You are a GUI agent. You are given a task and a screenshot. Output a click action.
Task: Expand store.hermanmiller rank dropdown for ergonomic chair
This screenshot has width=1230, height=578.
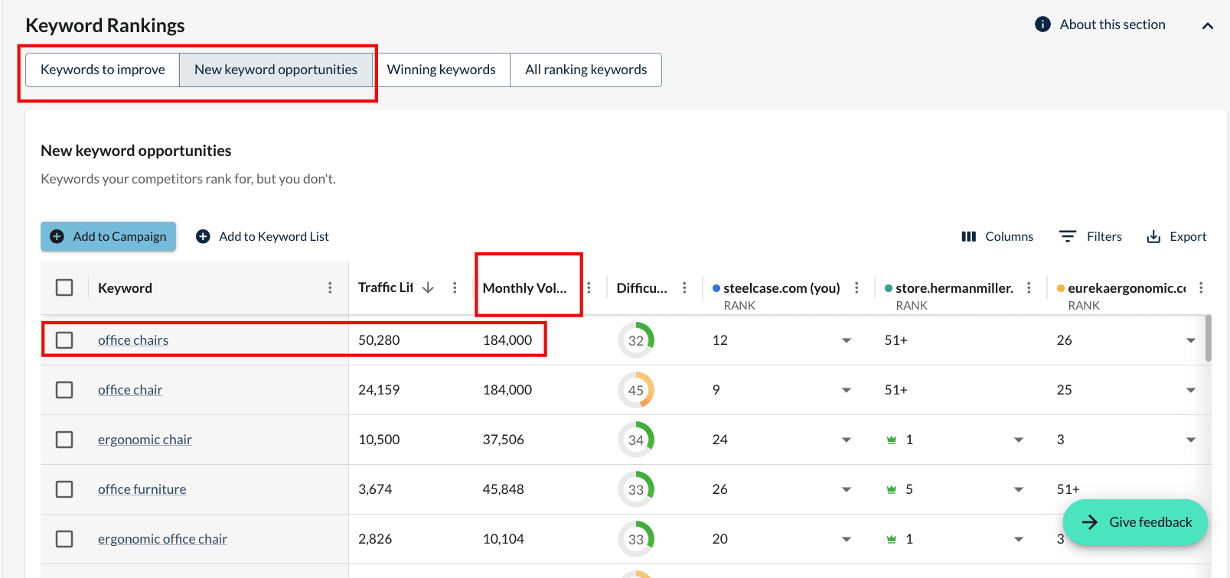coord(1019,440)
